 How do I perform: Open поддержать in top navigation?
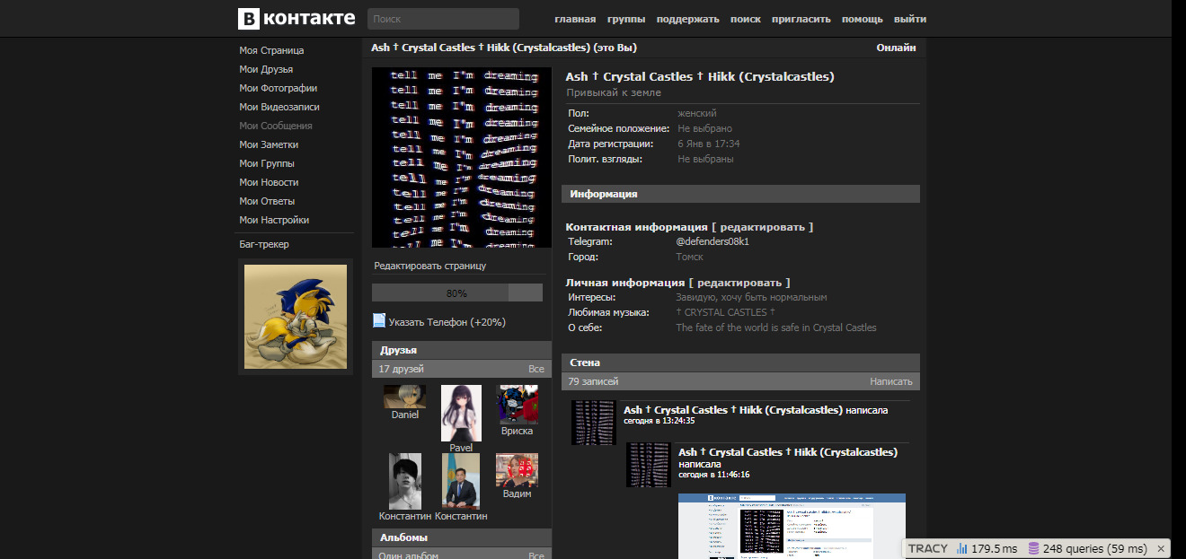point(687,19)
